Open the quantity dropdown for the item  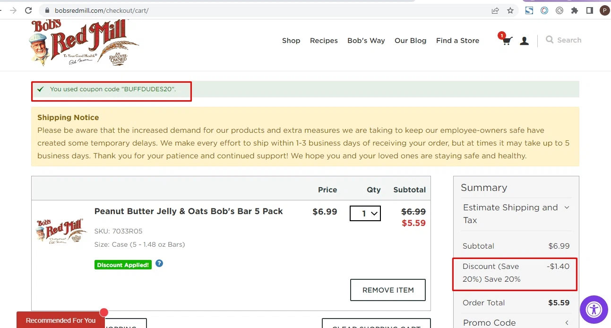(x=365, y=213)
